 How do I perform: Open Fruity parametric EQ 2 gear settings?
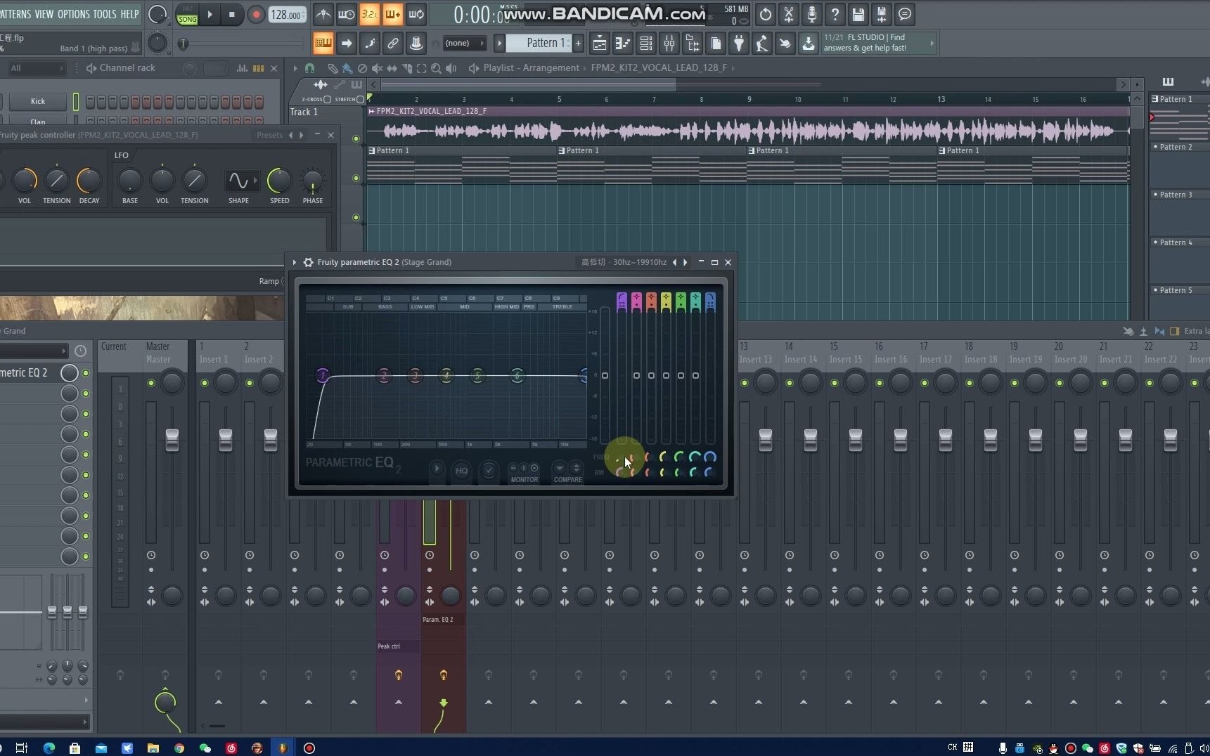(x=308, y=262)
